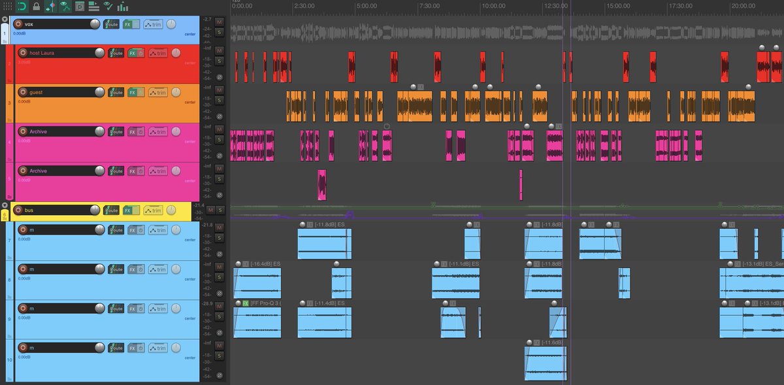This screenshot has height=385, width=784.
Task: Click the FF Pro-Q 3 item FX icon
Action: [246, 303]
